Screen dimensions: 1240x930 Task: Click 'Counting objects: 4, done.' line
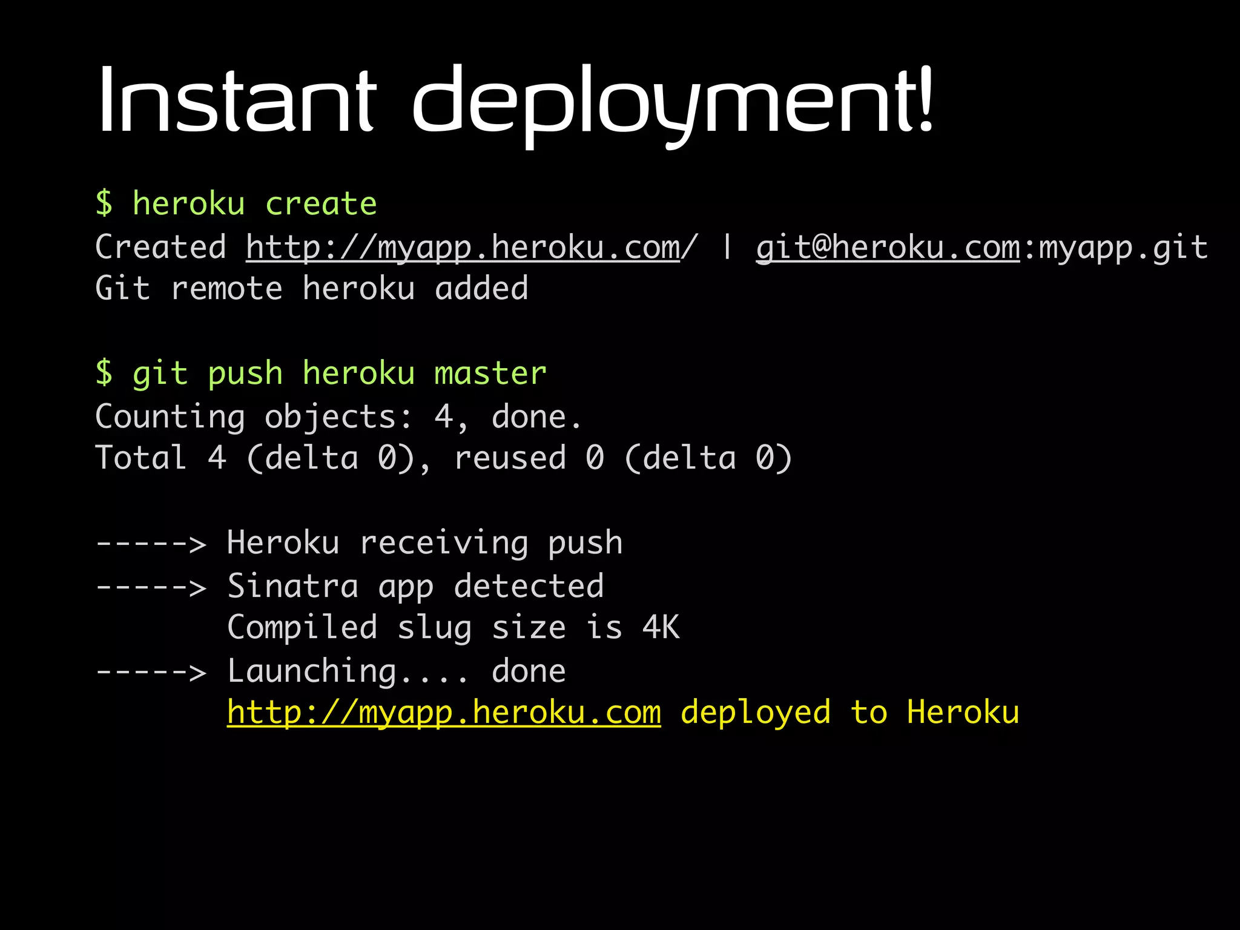(x=338, y=418)
